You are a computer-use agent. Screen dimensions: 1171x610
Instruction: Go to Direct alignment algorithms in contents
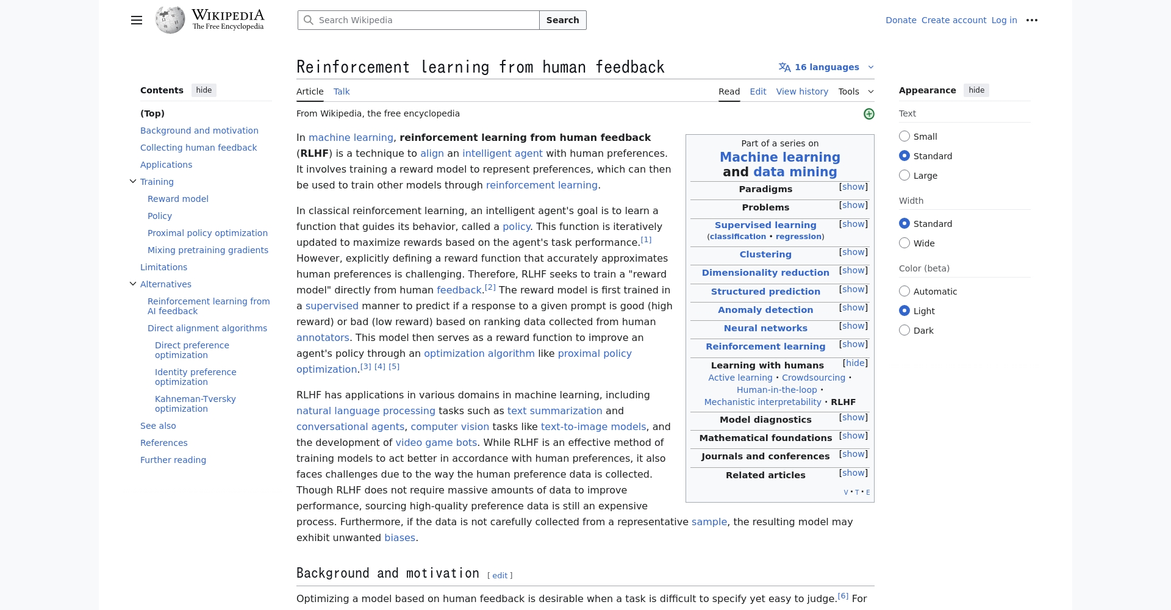coord(207,328)
